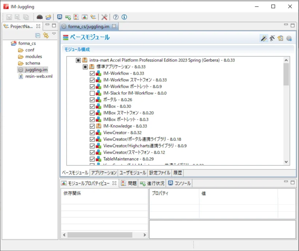The height and width of the screenshot is (251, 299).
Task: Click the wrench and screwdriver preferences icon
Action: coord(104,17)
